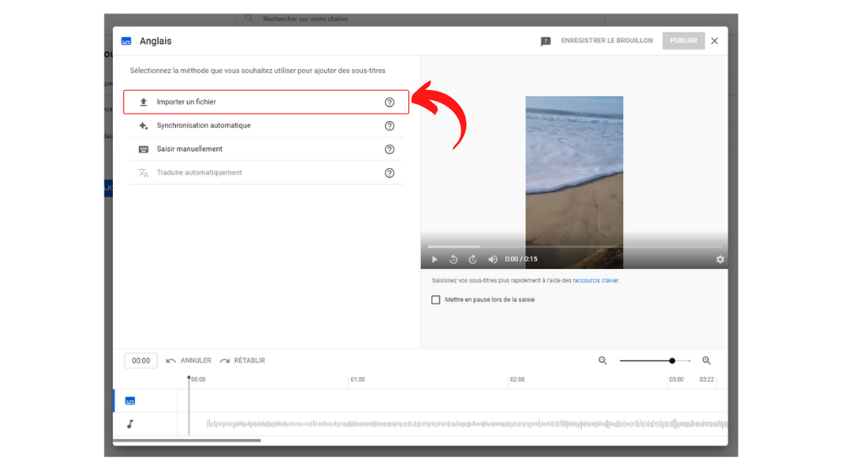Image resolution: width=842 pixels, height=471 pixels.
Task: Choose Synchronisation automatique method
Action: point(266,125)
